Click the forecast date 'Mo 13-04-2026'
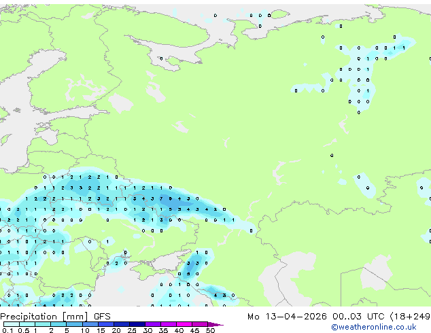Viewport: 431px width, 333px height. pyautogui.click(x=287, y=317)
